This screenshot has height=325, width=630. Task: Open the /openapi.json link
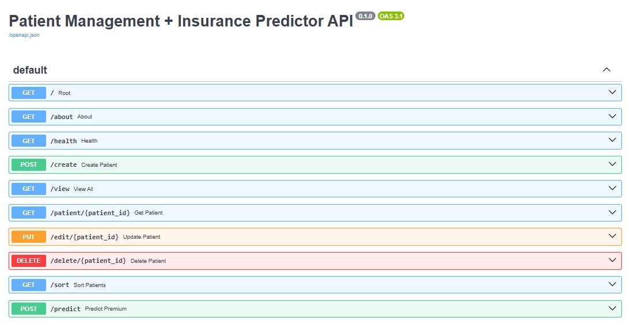point(24,35)
